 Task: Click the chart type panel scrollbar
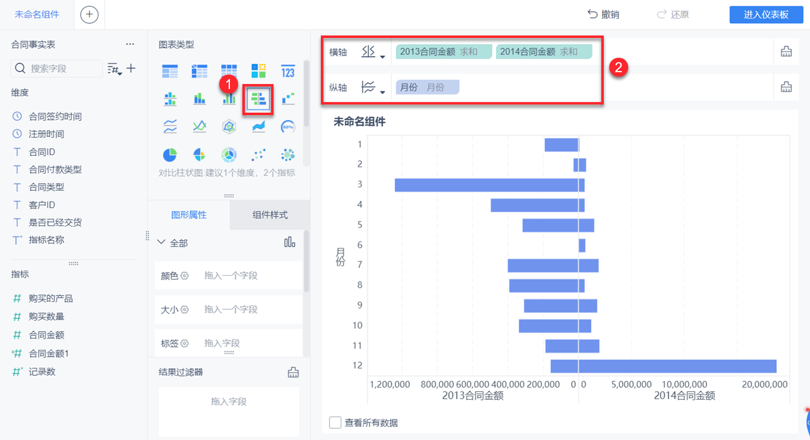click(x=306, y=93)
